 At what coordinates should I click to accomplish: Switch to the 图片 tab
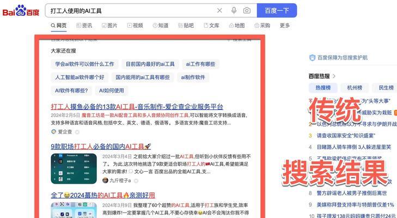click(109, 25)
